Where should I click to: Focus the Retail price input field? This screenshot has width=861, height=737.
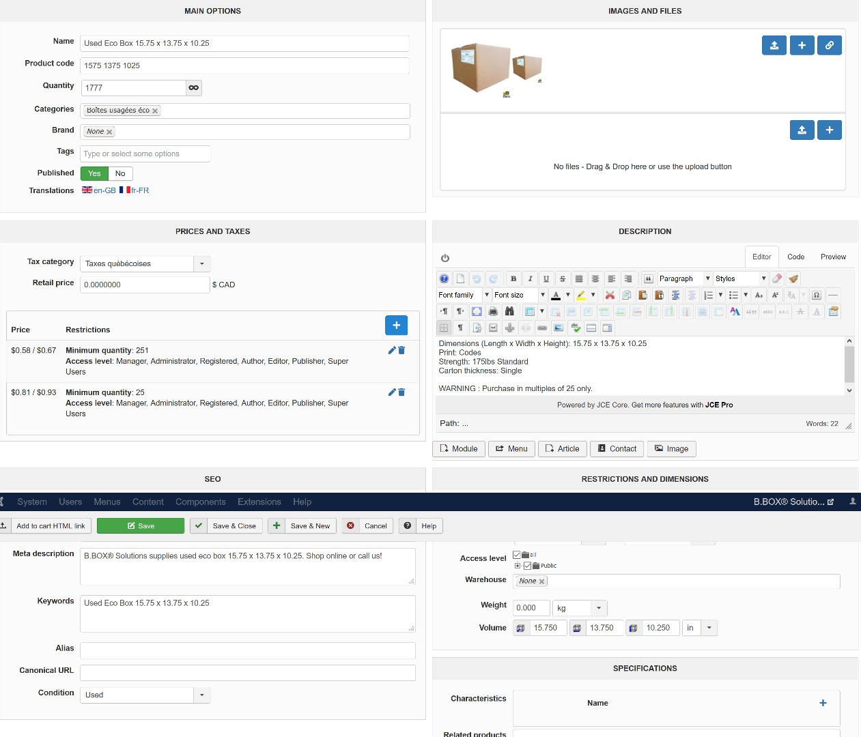[x=145, y=285]
